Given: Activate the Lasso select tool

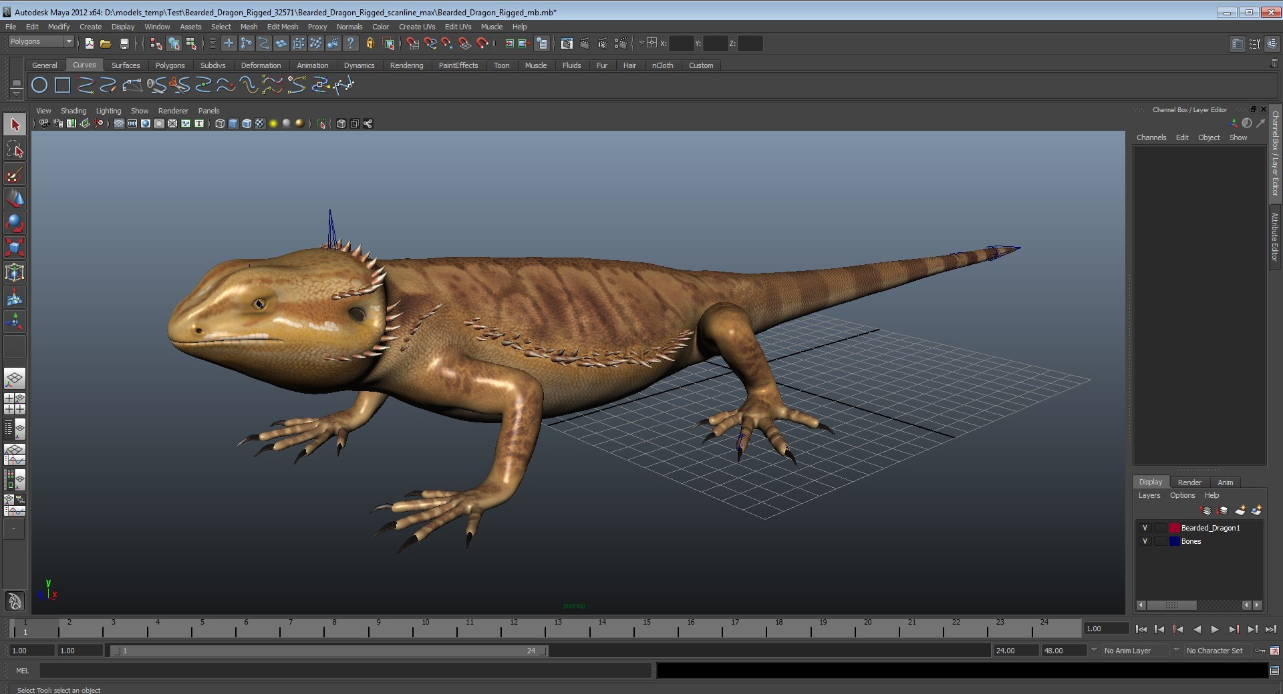Looking at the screenshot, I should click(15, 150).
